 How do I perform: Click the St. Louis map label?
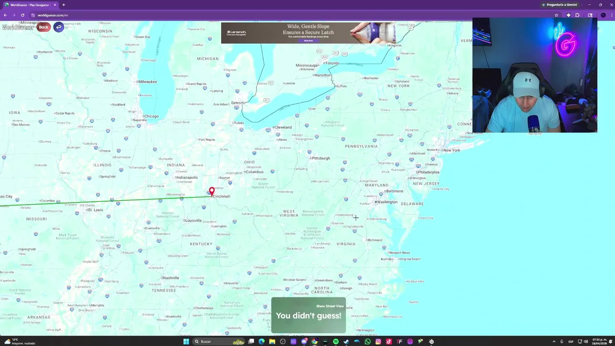(x=95, y=210)
